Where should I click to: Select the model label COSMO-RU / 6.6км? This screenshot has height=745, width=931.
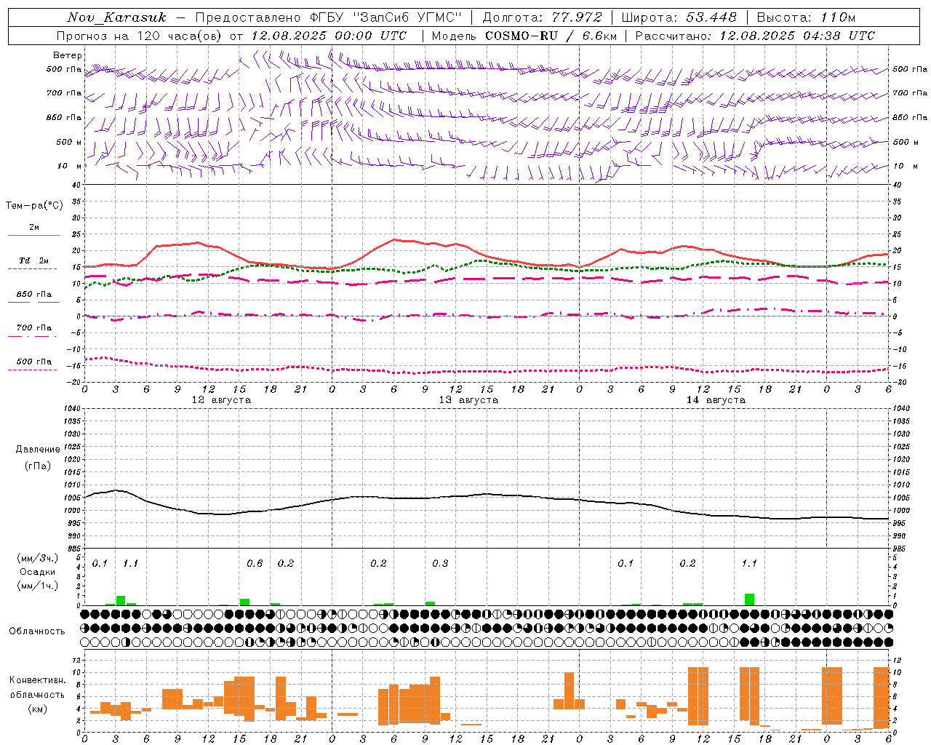click(x=551, y=36)
